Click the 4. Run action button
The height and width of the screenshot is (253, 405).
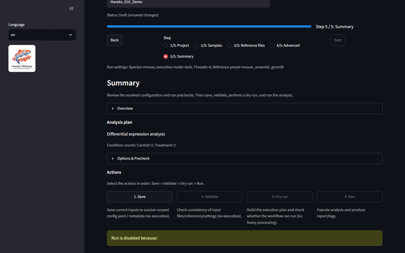point(350,197)
